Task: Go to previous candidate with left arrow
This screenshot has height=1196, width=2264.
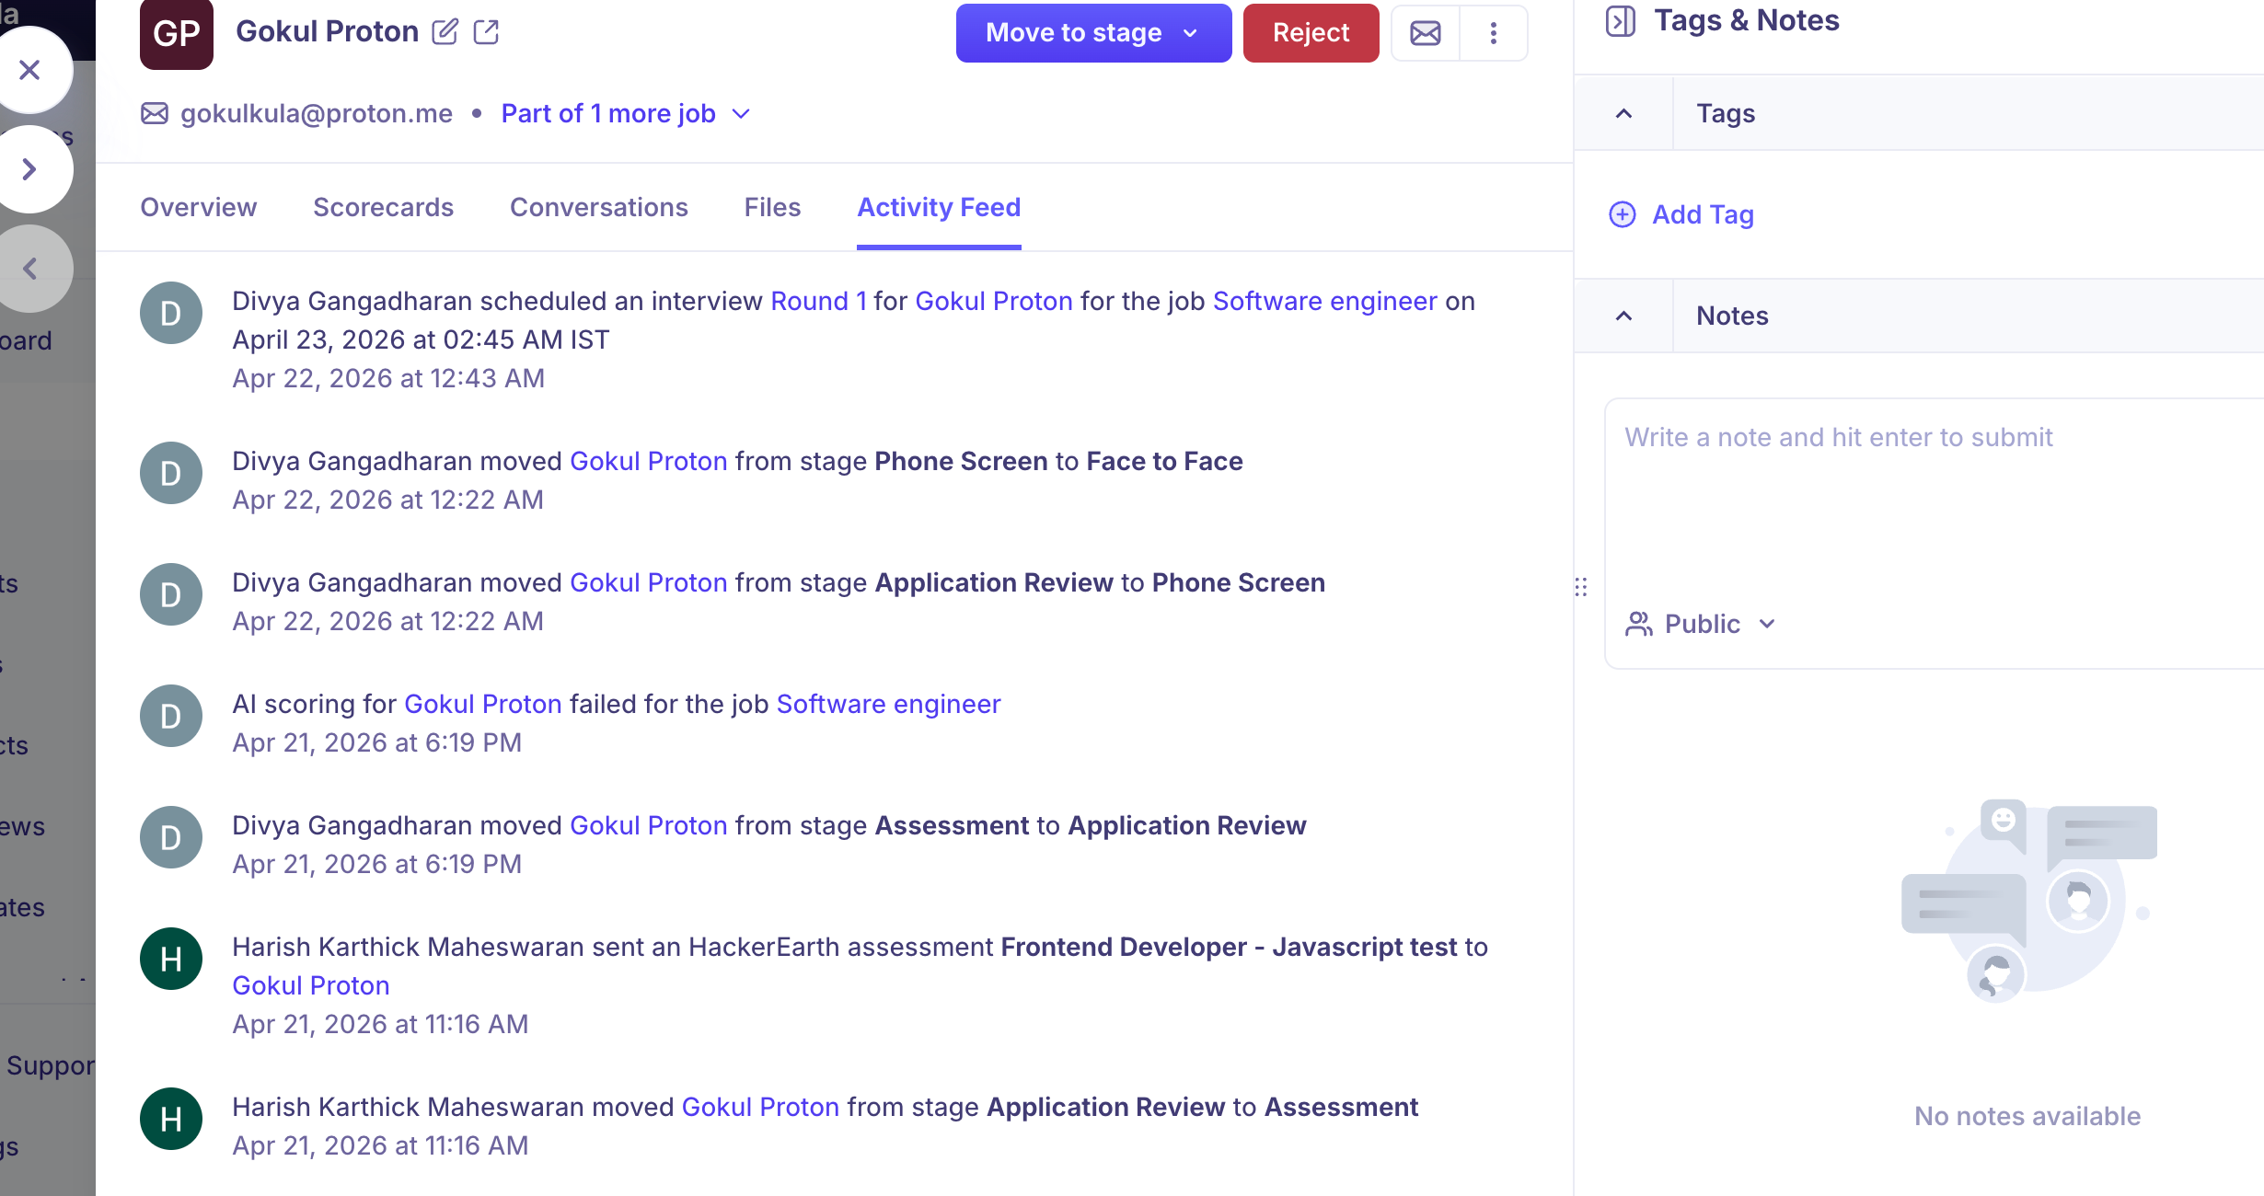Action: coord(29,269)
